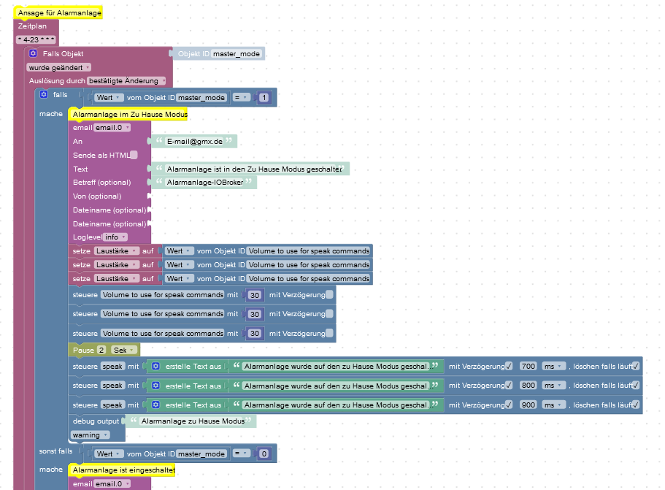Select the speak object in the 700 ms row
This screenshot has width=665, height=490.
point(112,366)
